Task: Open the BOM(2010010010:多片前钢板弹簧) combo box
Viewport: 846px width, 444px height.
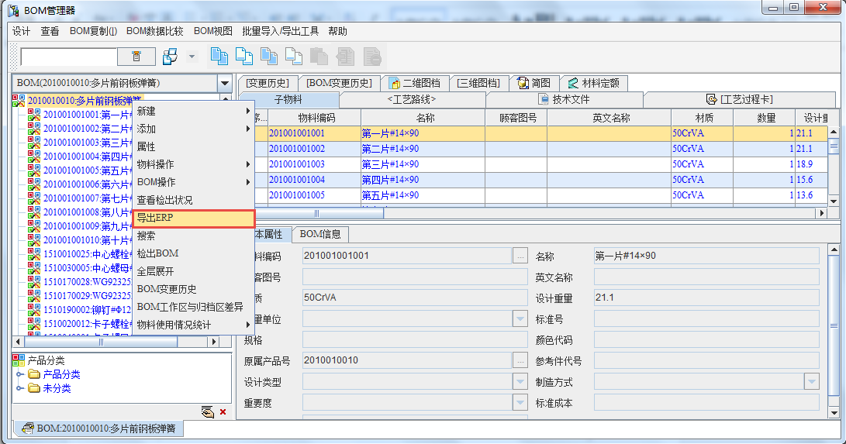Action: tap(224, 83)
